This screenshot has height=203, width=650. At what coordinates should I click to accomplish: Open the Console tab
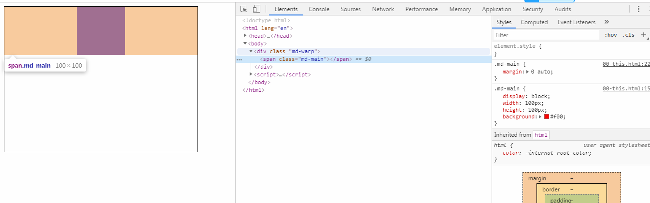coord(319,9)
